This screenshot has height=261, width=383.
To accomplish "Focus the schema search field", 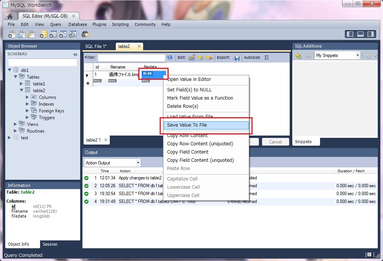I will (43, 62).
